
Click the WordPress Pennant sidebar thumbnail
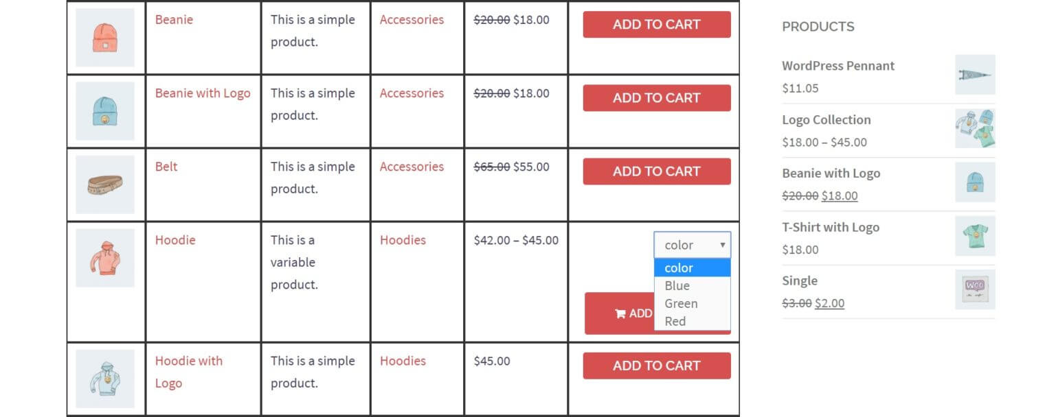[x=976, y=75]
